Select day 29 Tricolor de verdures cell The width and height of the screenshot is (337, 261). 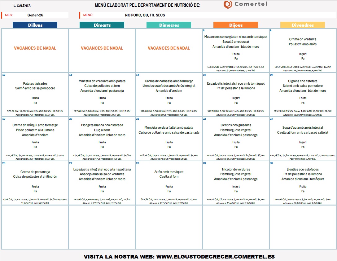[x=236, y=183]
